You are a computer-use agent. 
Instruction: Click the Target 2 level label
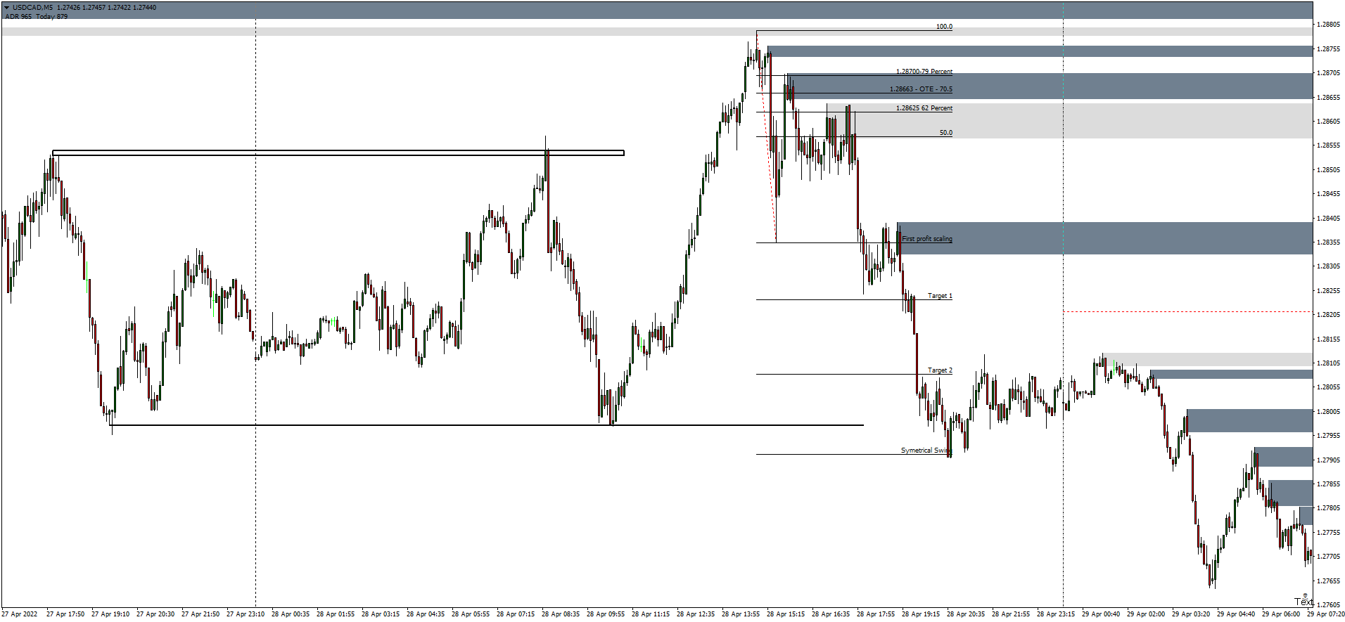[x=940, y=370]
